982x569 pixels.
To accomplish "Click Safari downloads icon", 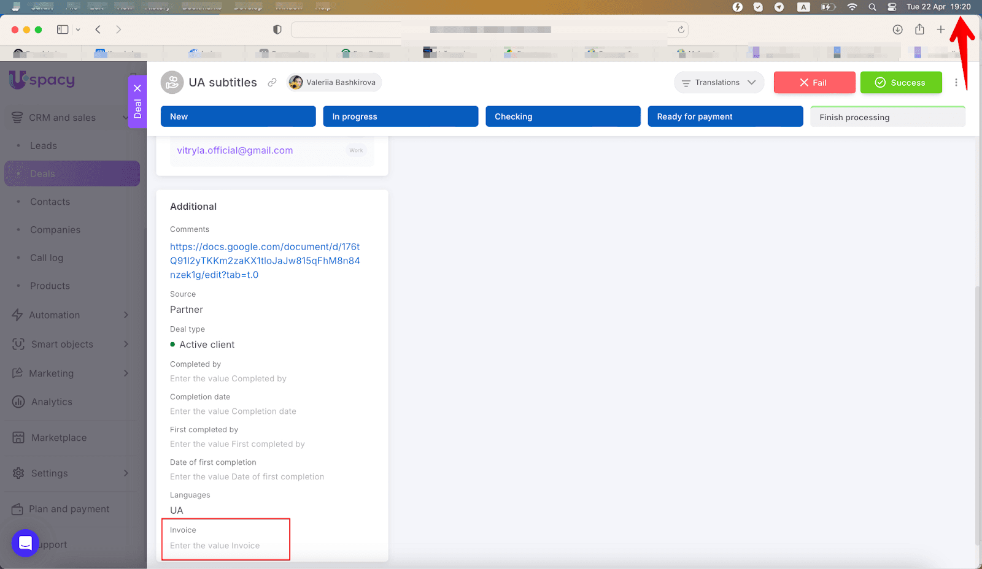I will tap(897, 29).
